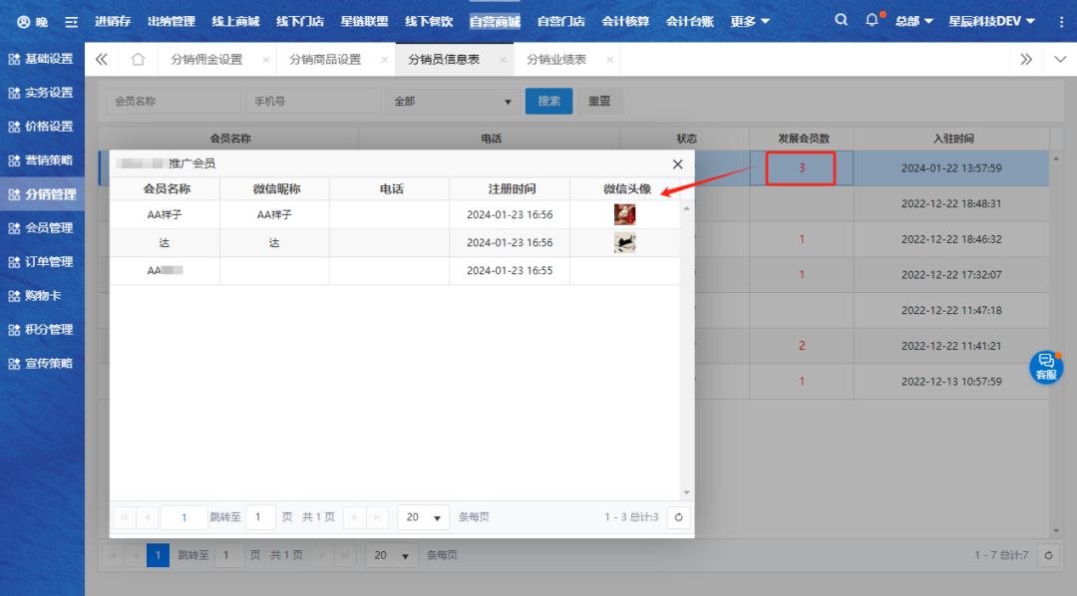The width and height of the screenshot is (1077, 596).
Task: Click the 重置 reset button
Action: point(599,102)
